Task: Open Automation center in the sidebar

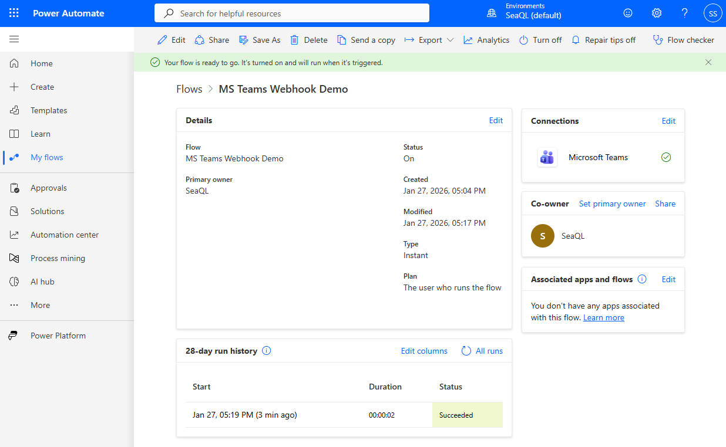Action: (x=65, y=235)
